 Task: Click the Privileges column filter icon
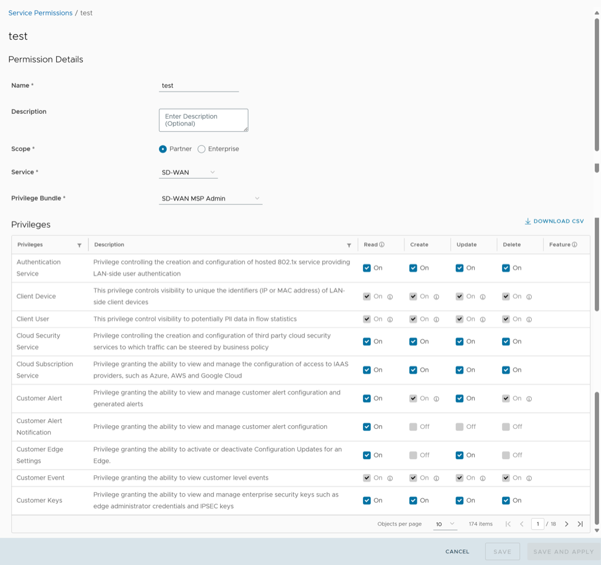coord(79,245)
